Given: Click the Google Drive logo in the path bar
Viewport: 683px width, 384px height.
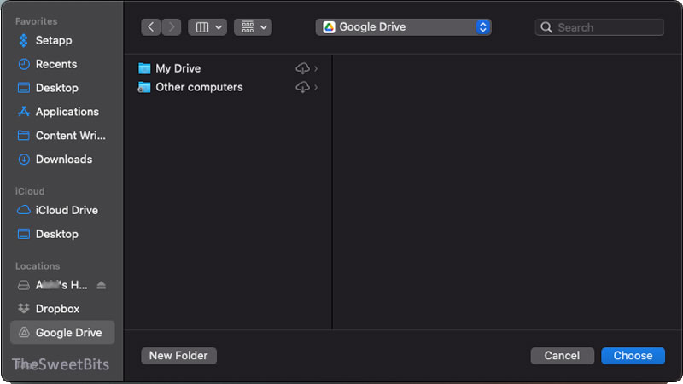Looking at the screenshot, I should pyautogui.click(x=329, y=27).
